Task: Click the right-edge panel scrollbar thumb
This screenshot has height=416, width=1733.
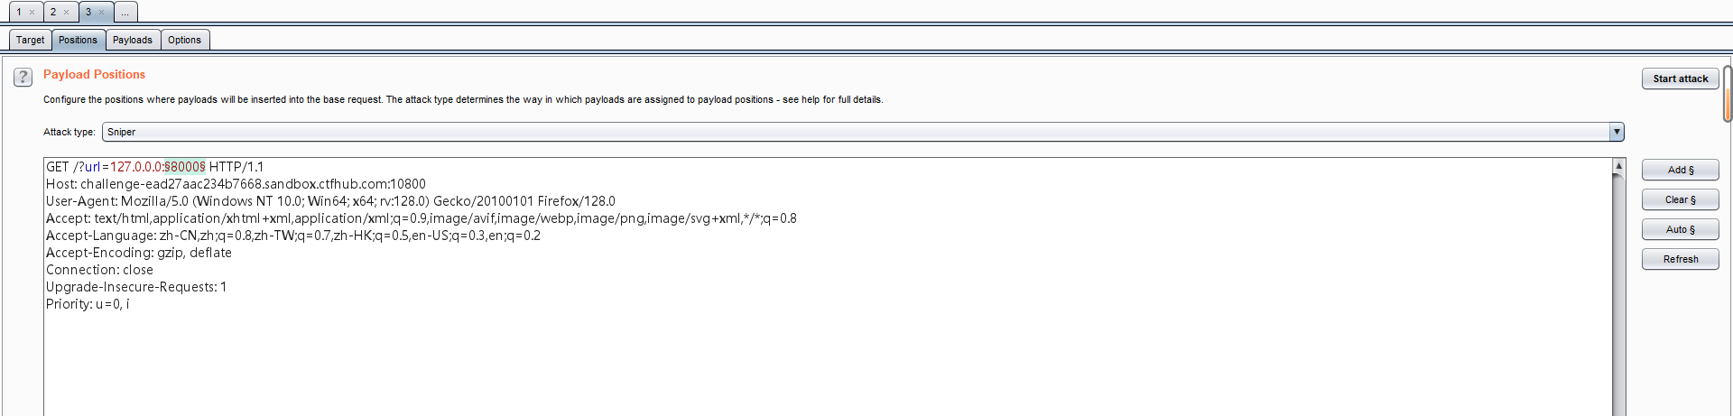Action: tap(1728, 94)
